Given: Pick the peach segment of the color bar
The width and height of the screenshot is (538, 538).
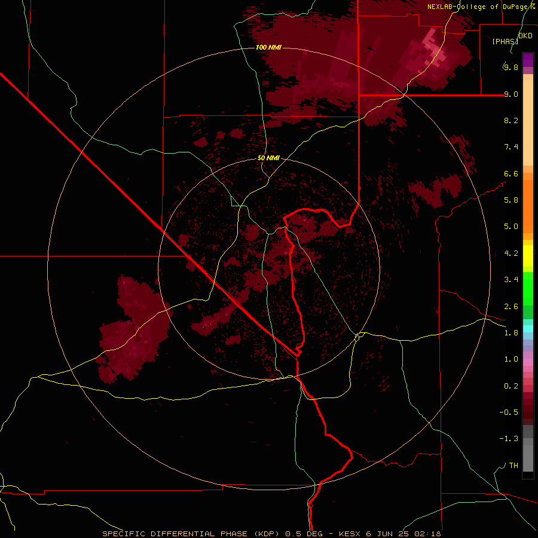Looking at the screenshot, I should [528, 123].
